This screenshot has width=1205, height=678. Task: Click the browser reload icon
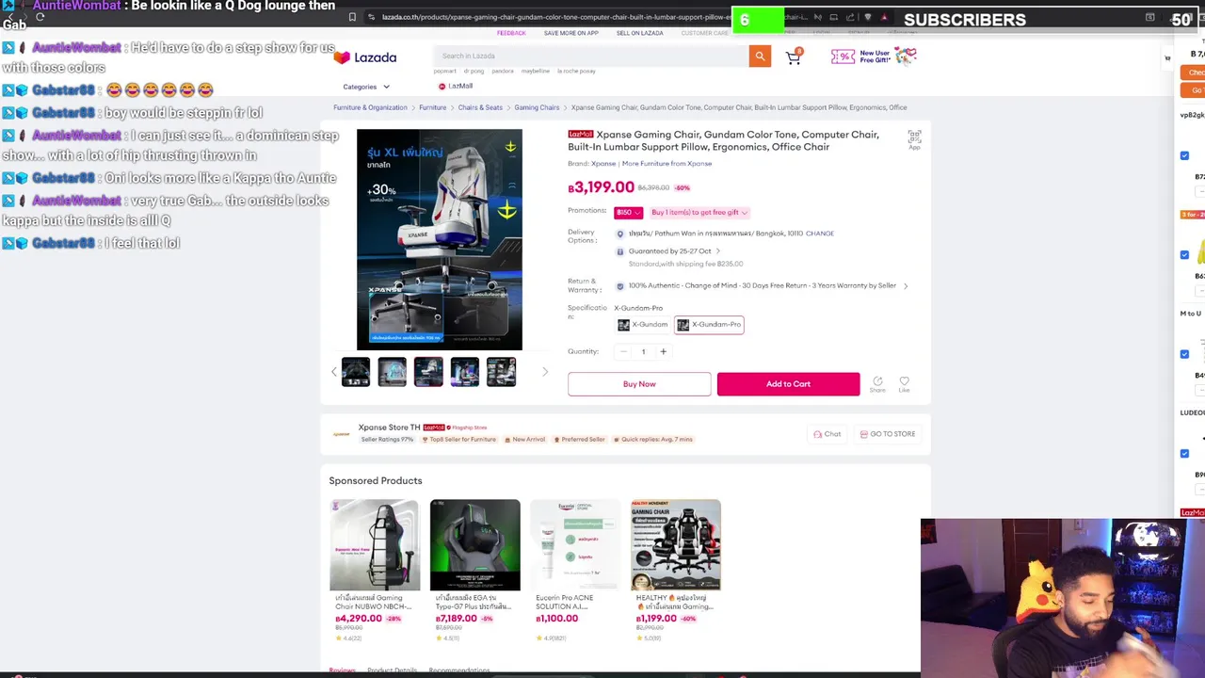click(x=40, y=17)
